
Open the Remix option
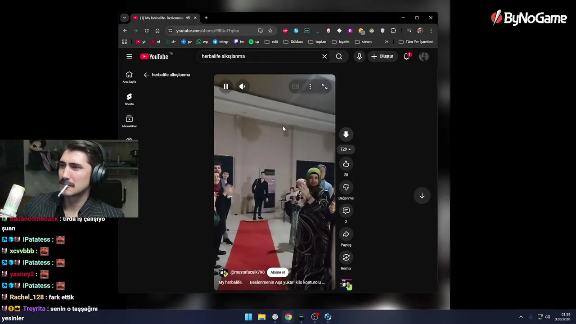346,257
